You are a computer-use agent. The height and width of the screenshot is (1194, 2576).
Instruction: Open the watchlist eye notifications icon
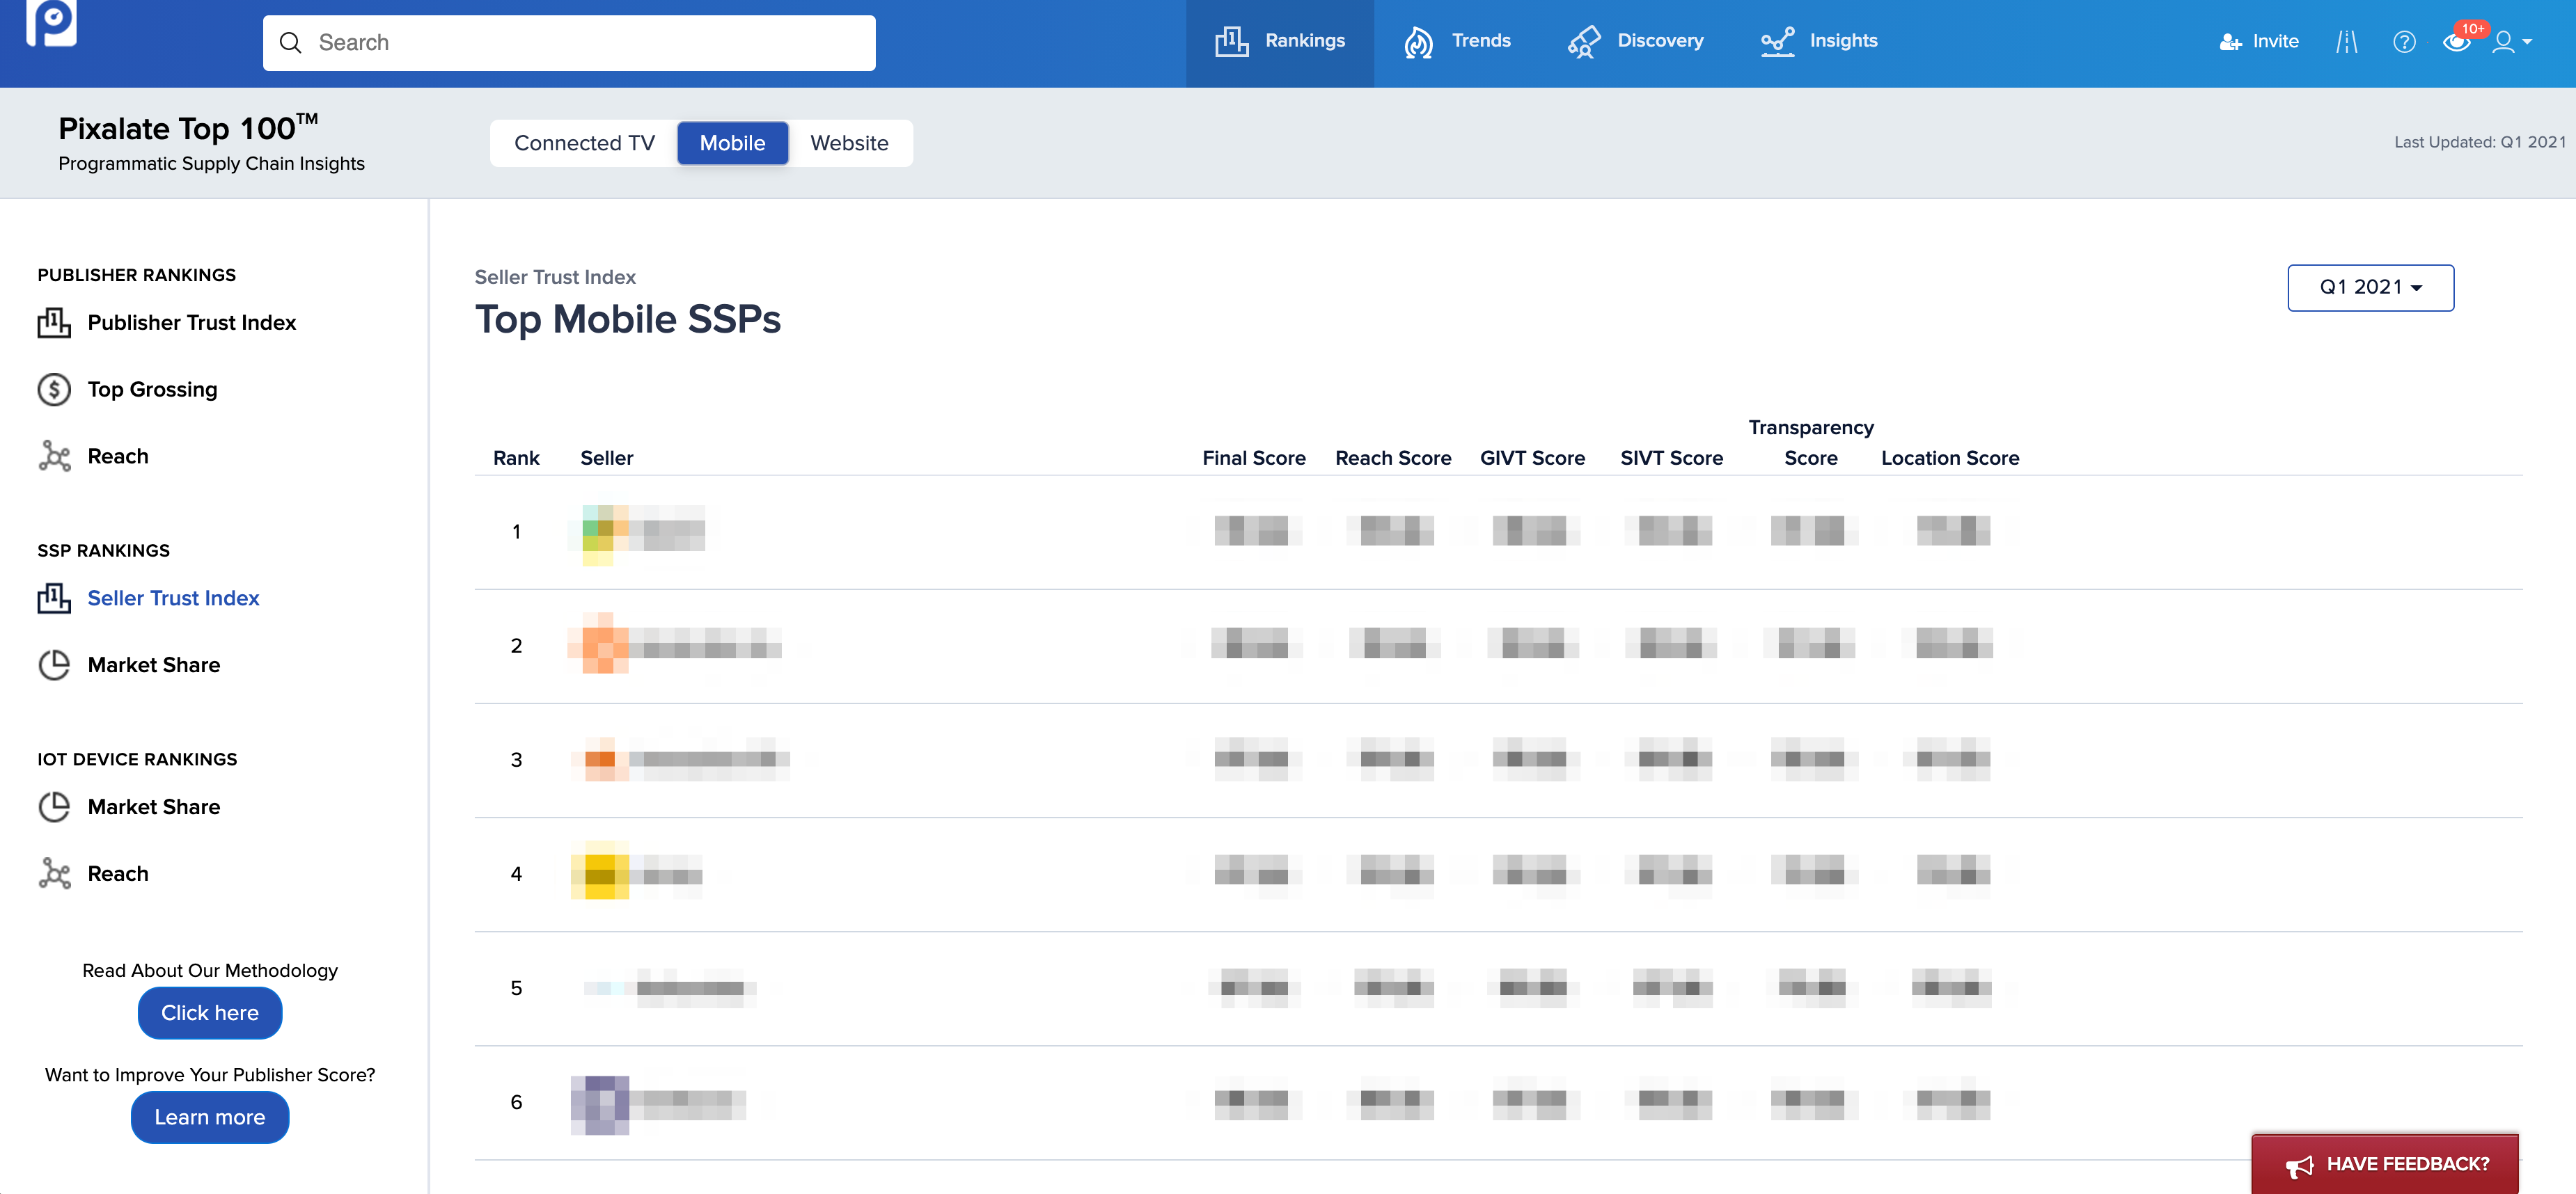pos(2457,41)
